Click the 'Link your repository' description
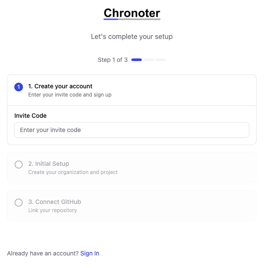Image resolution: width=264 pixels, height=268 pixels. click(x=52, y=210)
